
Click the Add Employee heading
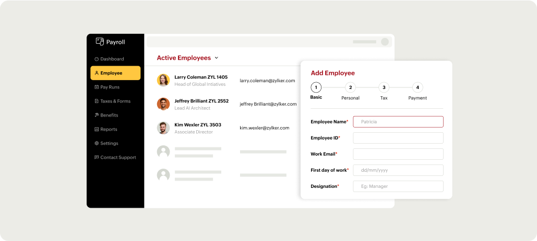coord(332,73)
